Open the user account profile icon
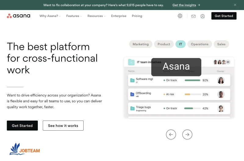The image size is (244, 161). pyautogui.click(x=203, y=16)
